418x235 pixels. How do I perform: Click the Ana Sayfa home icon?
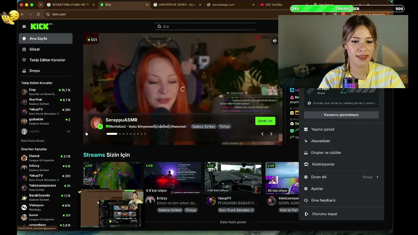click(24, 39)
